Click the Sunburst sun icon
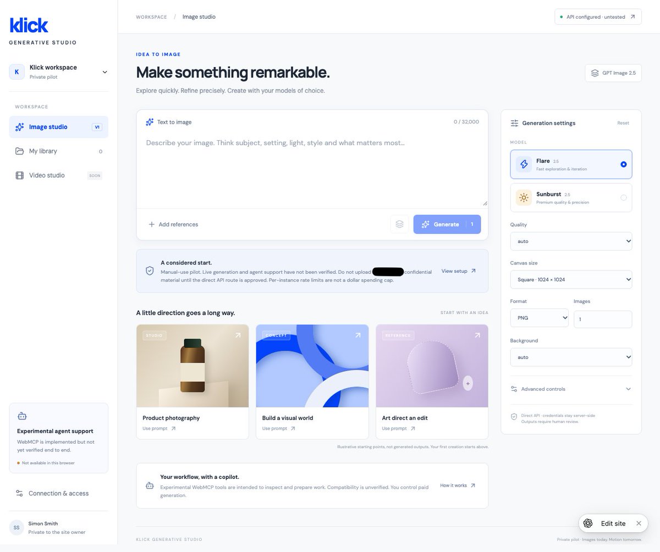 [524, 198]
